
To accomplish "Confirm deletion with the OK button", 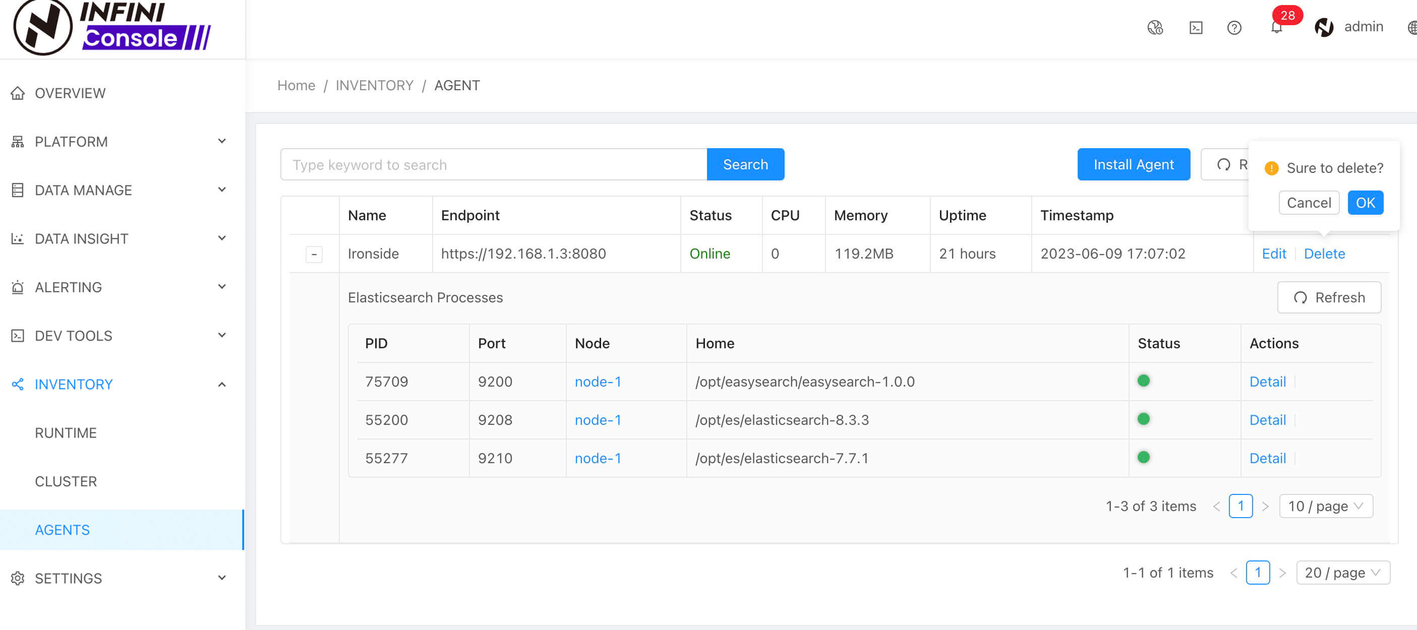I will (1365, 203).
